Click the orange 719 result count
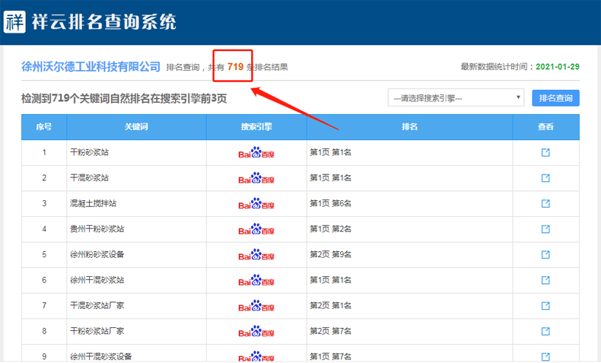This screenshot has width=601, height=363. coord(235,67)
